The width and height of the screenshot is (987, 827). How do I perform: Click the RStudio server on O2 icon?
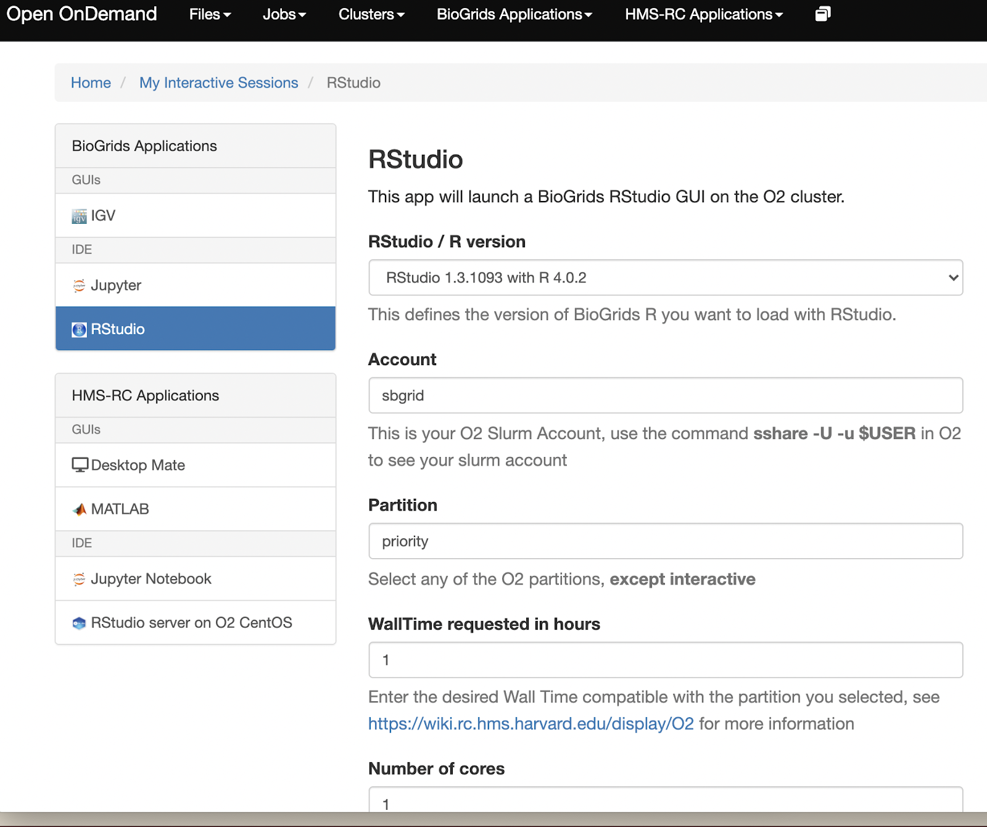79,623
